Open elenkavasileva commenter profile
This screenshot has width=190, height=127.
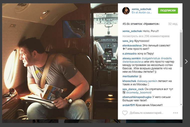click(132, 46)
